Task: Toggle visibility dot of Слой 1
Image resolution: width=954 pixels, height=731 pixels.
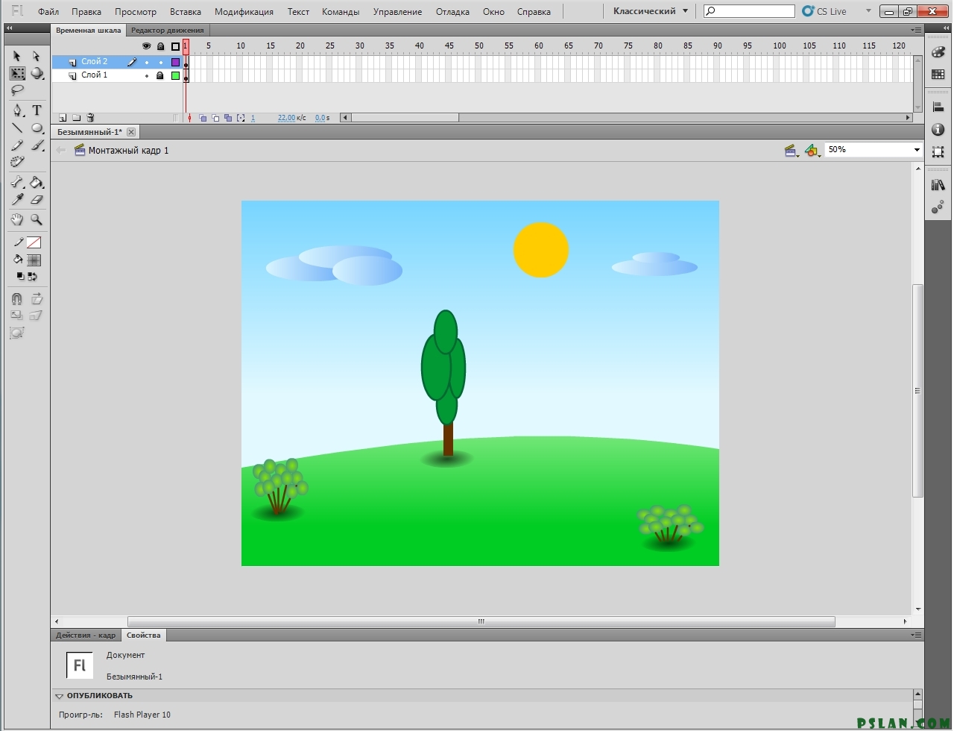Action: [x=146, y=76]
